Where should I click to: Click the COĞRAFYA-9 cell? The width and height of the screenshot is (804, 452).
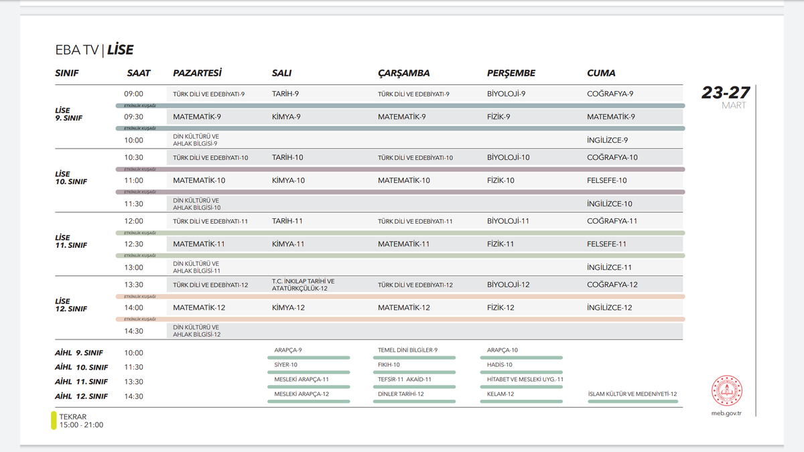click(x=610, y=94)
